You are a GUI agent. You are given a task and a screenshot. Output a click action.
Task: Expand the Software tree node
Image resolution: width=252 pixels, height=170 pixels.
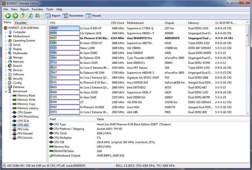(x=6, y=74)
